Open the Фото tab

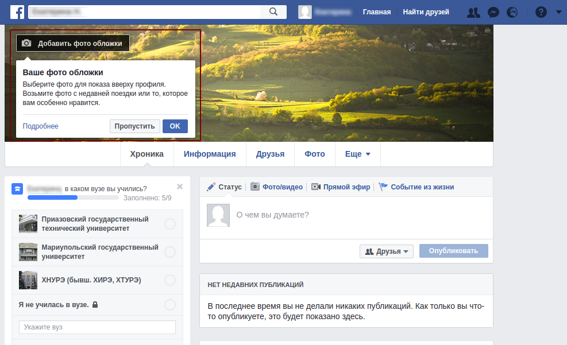point(314,154)
